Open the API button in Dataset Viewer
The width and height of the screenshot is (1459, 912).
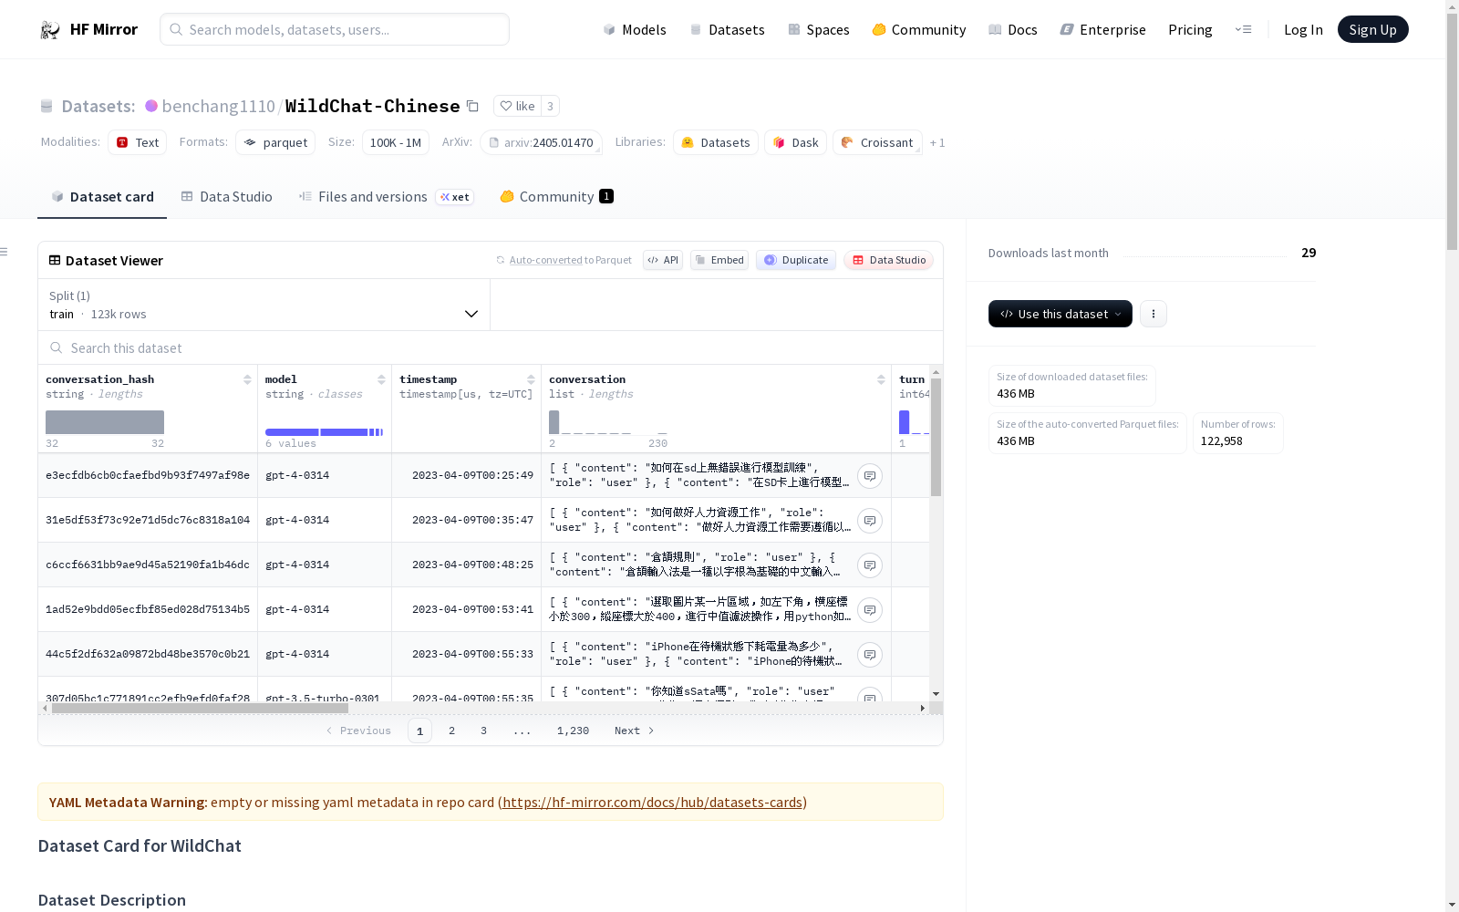[x=663, y=260]
